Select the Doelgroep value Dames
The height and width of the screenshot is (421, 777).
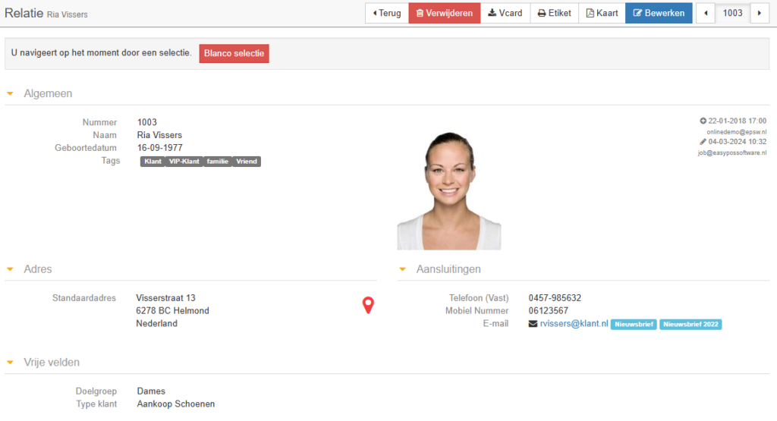click(x=151, y=391)
